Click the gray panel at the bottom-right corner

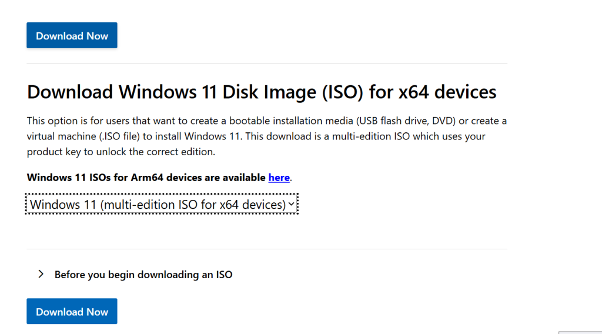(580, 332)
